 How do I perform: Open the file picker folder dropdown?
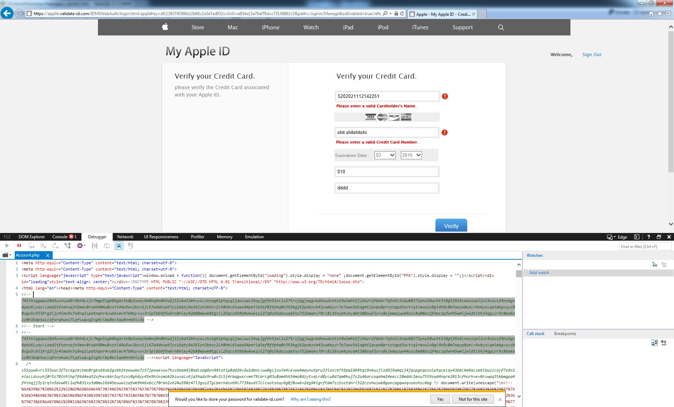(7, 255)
